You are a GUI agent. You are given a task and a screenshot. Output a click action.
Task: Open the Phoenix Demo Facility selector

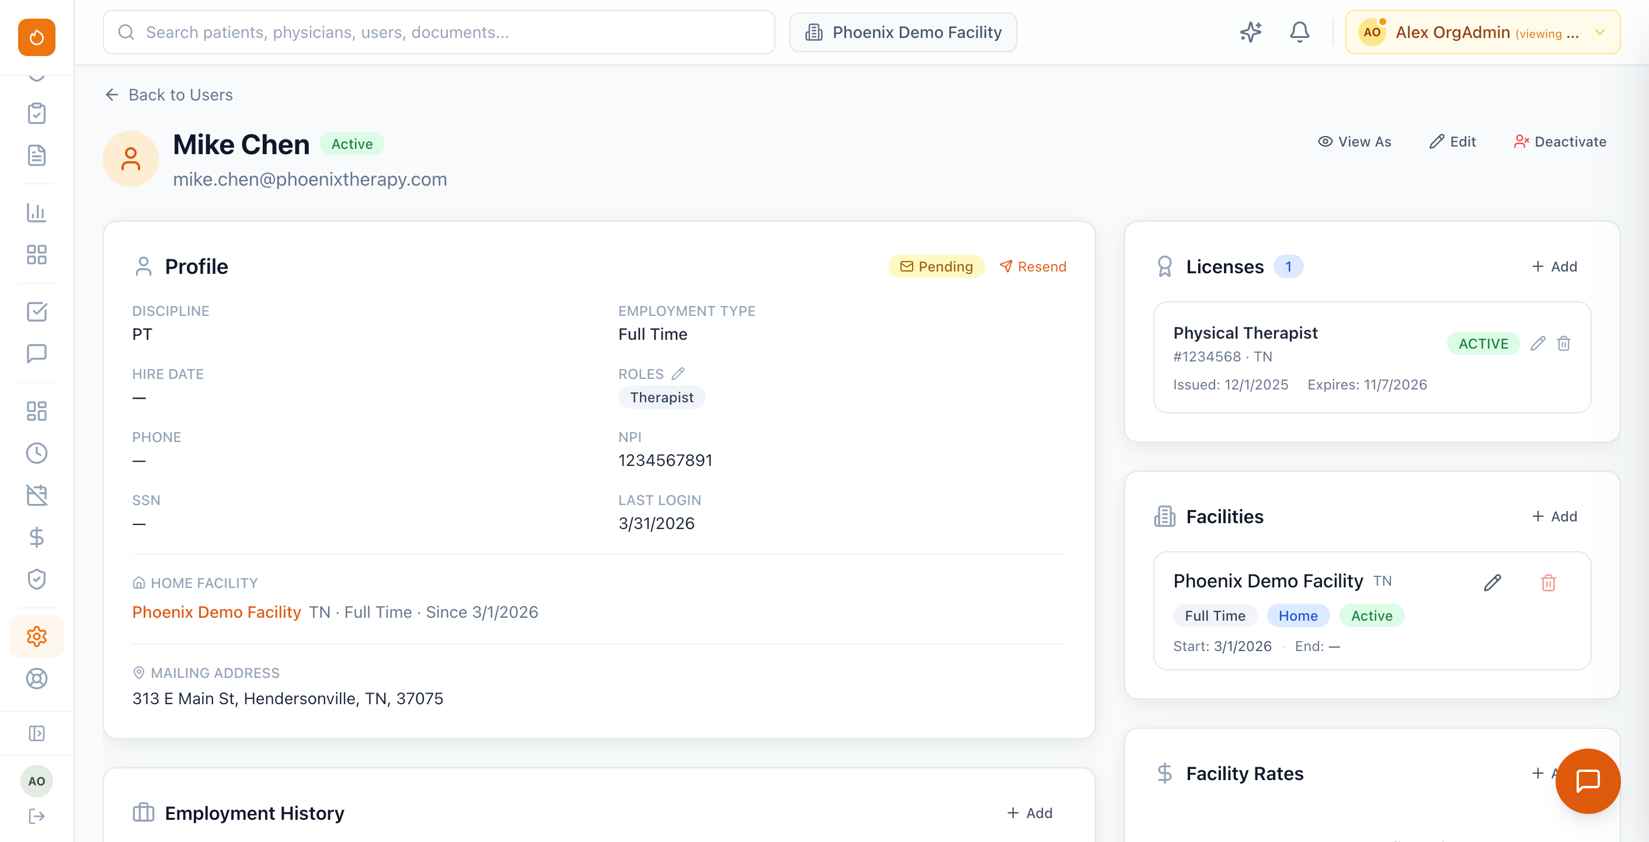click(x=903, y=32)
